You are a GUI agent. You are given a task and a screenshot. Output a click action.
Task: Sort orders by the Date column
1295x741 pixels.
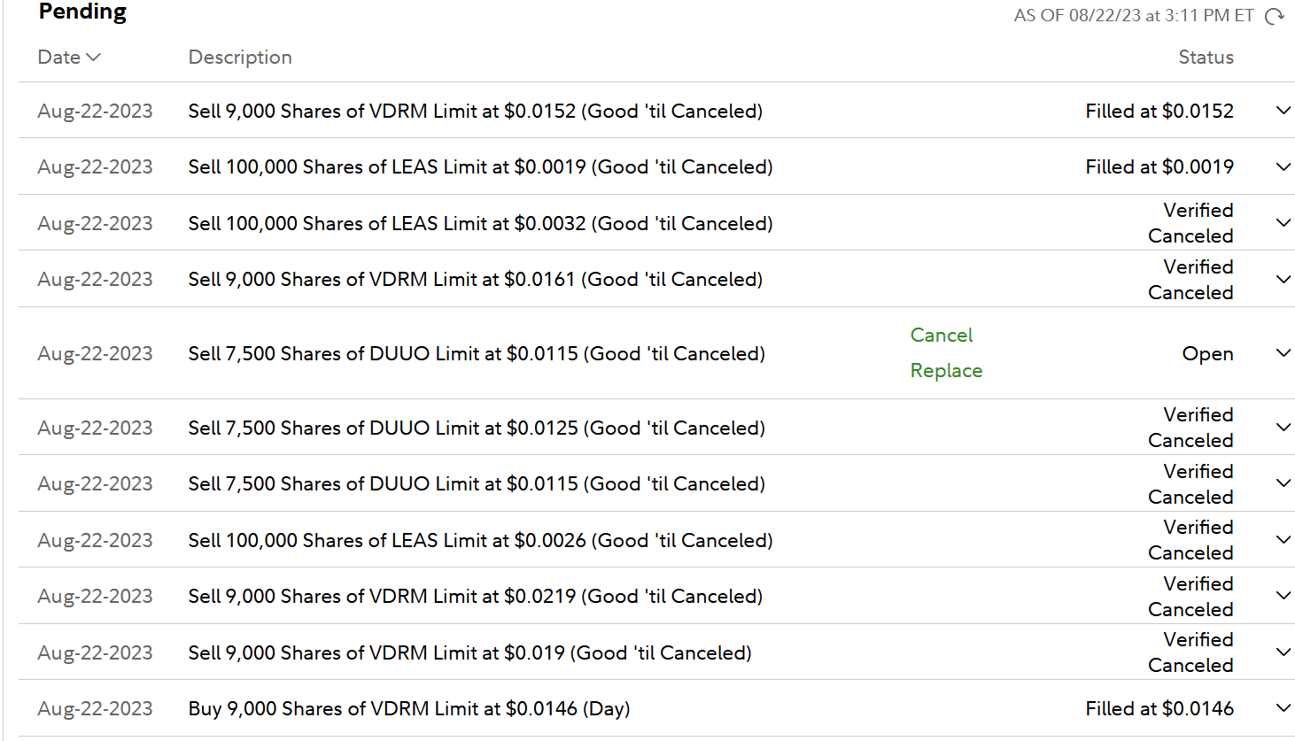[69, 58]
